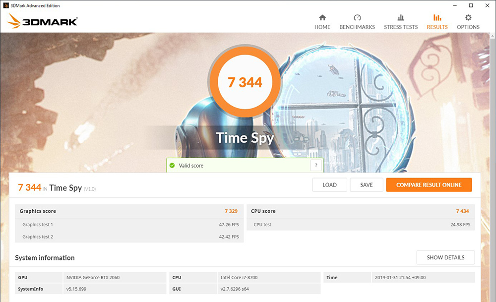Click the (V1.0) version label
This screenshot has height=302, width=496.
tap(90, 189)
